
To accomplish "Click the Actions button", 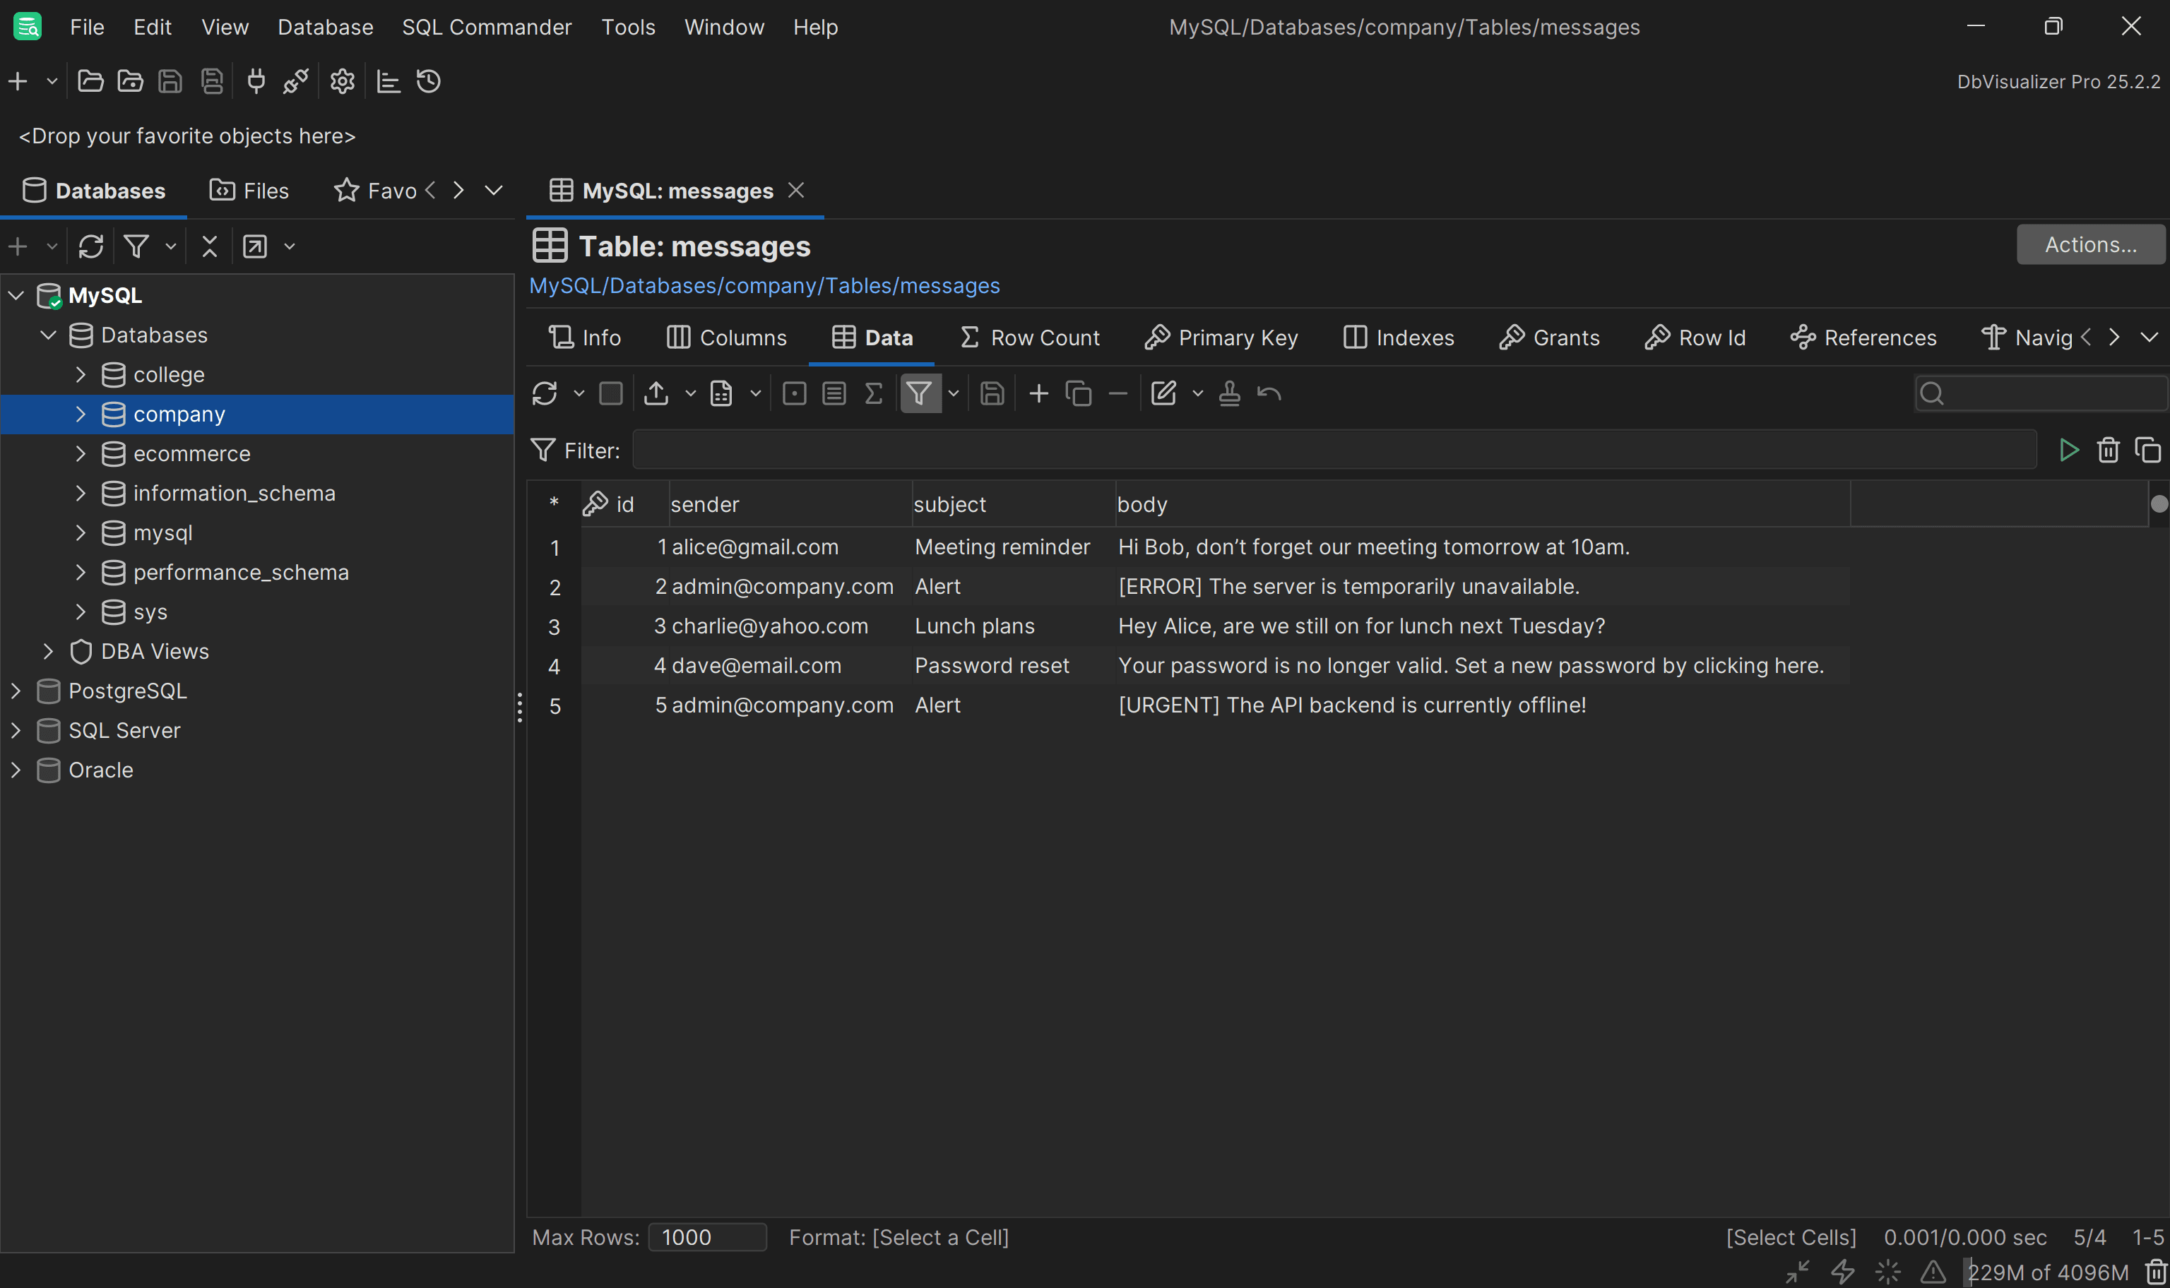I will tap(2091, 245).
